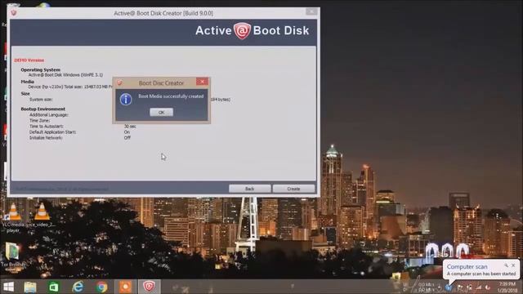Screen dimensions: 523x294
Task: Open the Windows Start menu
Action: coord(8,287)
